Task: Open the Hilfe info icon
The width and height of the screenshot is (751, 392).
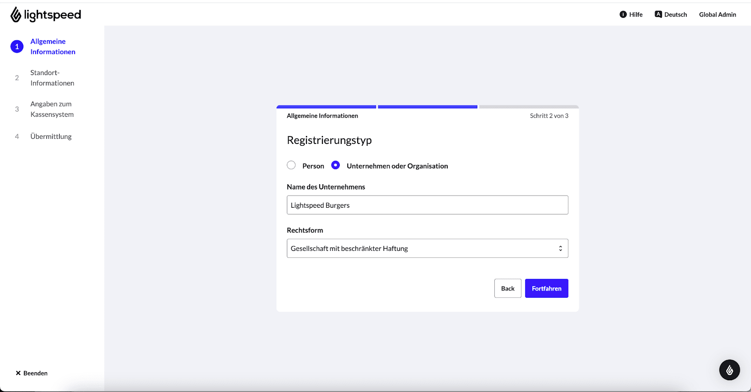Action: (x=623, y=15)
